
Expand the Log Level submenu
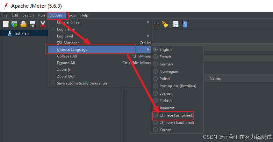(99, 36)
